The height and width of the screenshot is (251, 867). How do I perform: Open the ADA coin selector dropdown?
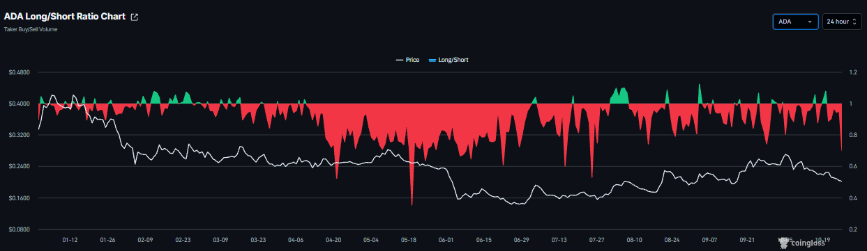(796, 22)
